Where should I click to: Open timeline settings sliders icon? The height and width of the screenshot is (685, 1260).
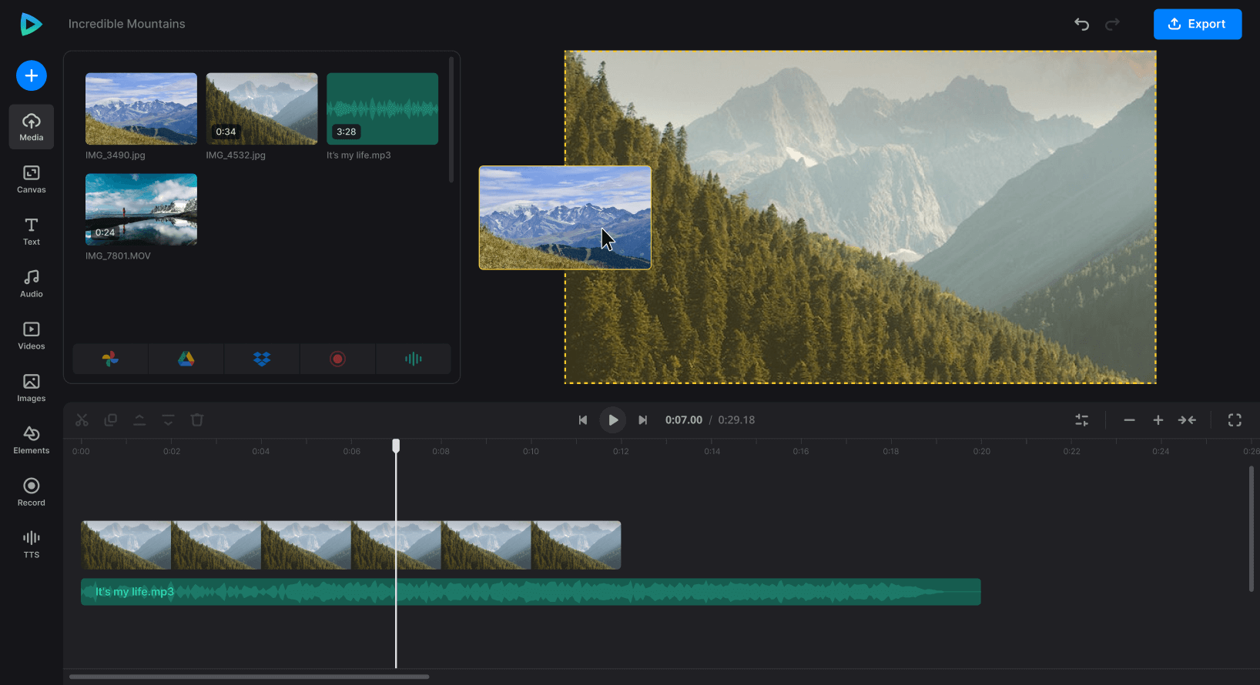click(x=1082, y=420)
